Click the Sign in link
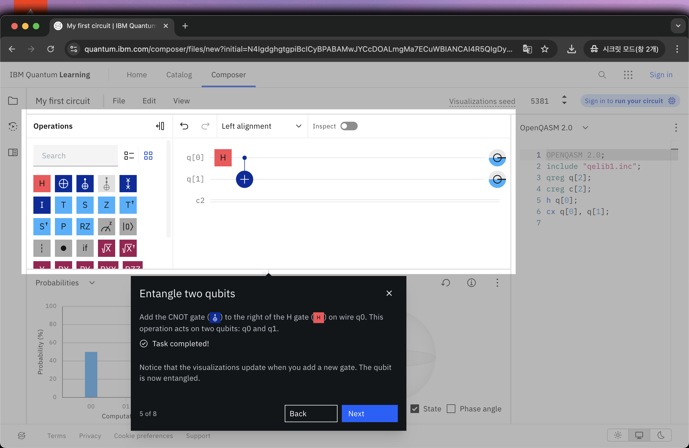 661,75
